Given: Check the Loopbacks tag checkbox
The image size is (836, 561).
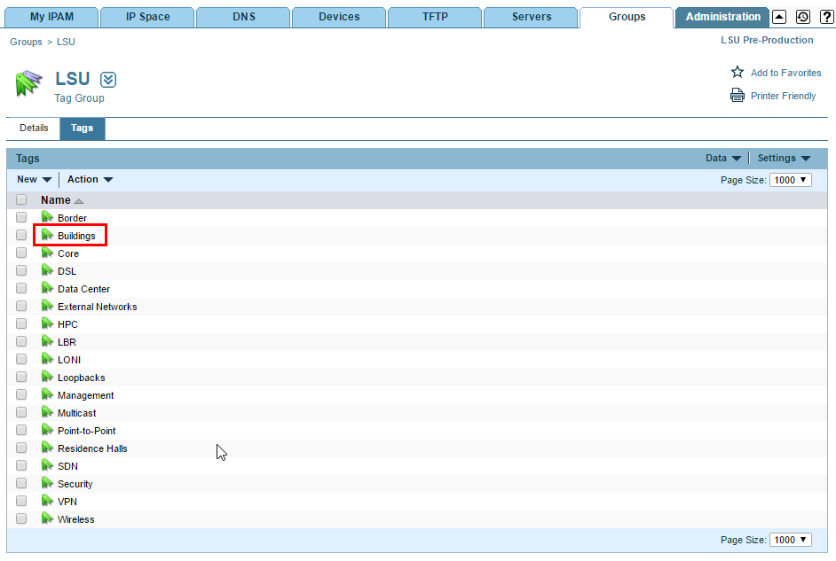Looking at the screenshot, I should click(x=21, y=377).
